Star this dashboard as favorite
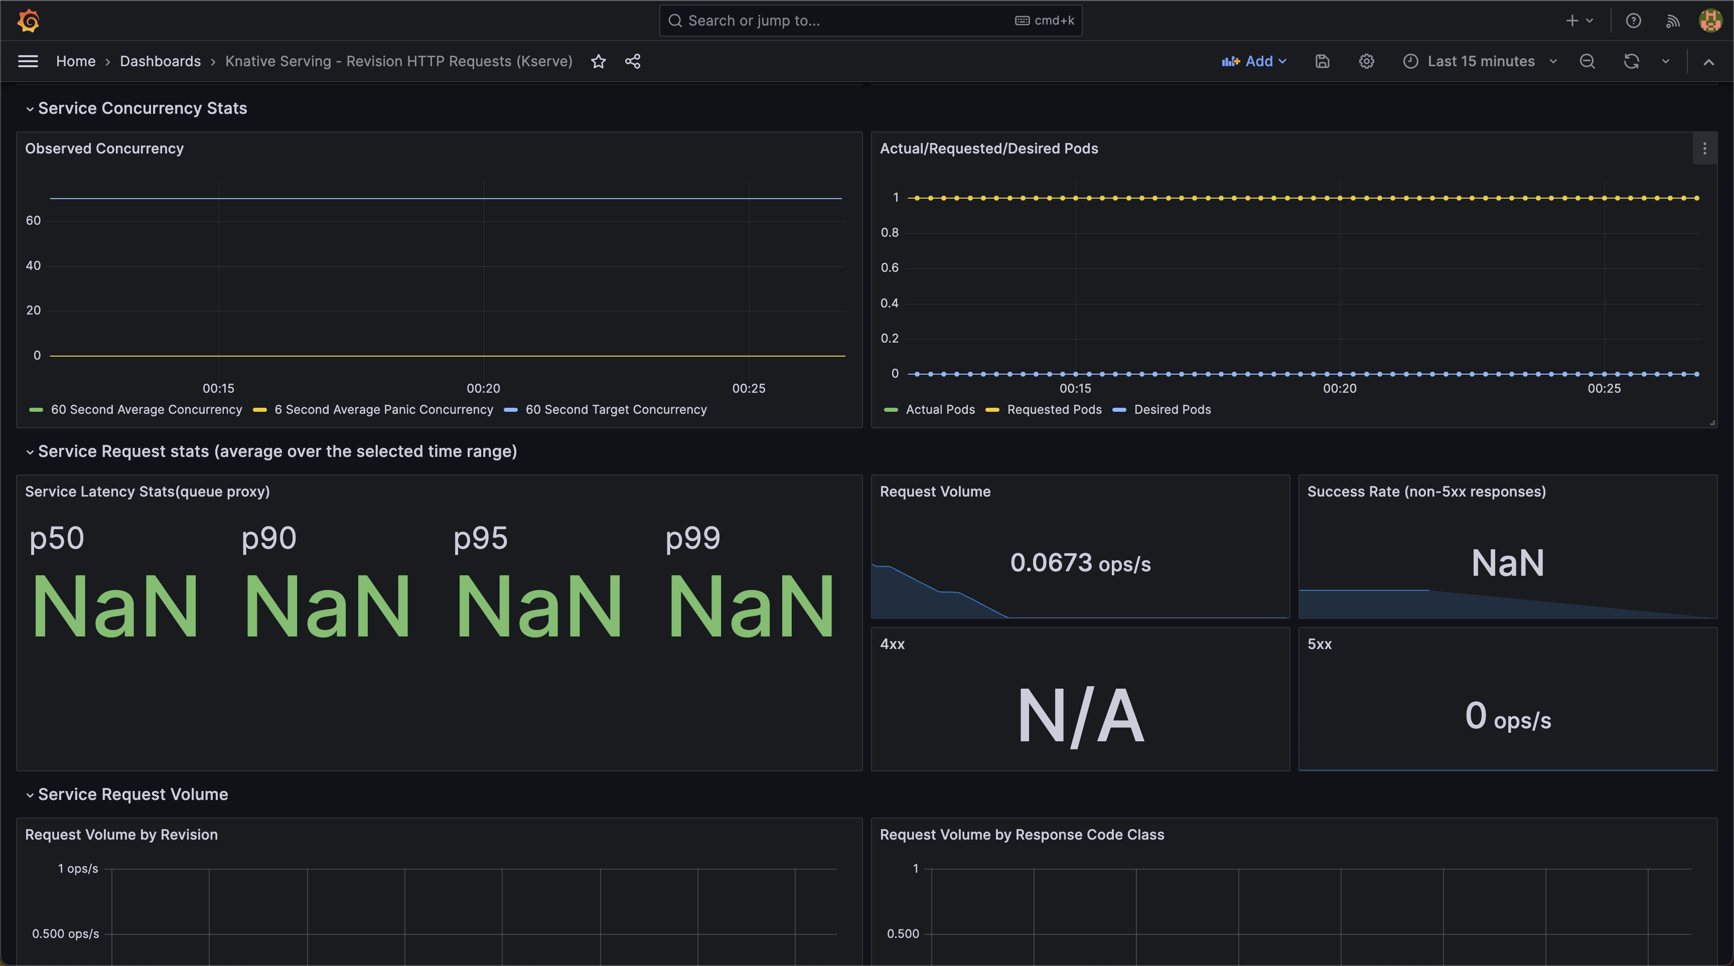 click(x=599, y=61)
